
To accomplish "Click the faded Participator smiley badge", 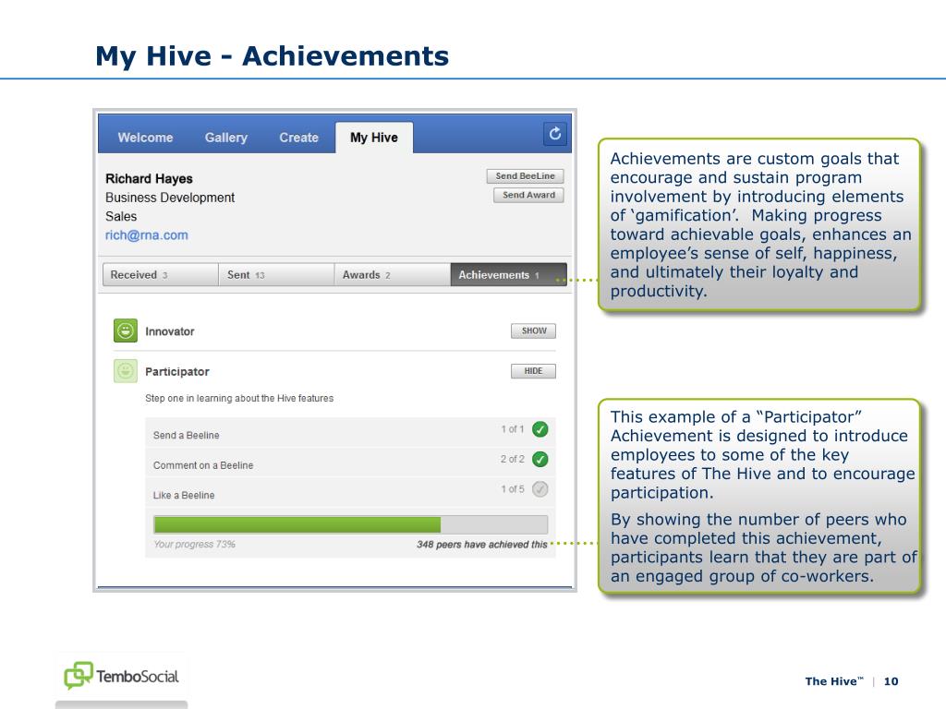I will click(126, 371).
